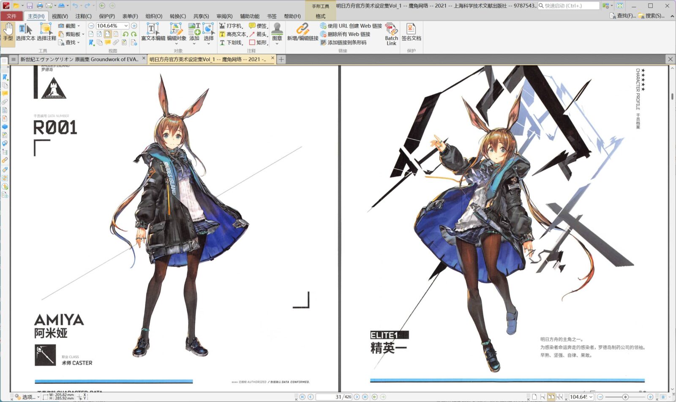Expand the status bar zoom level dropdown
Image resolution: width=676 pixels, height=402 pixels.
click(591, 397)
